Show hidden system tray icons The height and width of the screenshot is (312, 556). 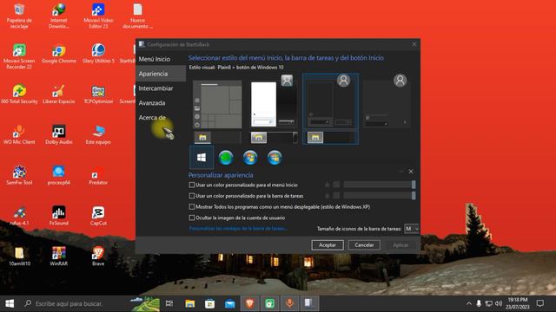[x=469, y=303]
